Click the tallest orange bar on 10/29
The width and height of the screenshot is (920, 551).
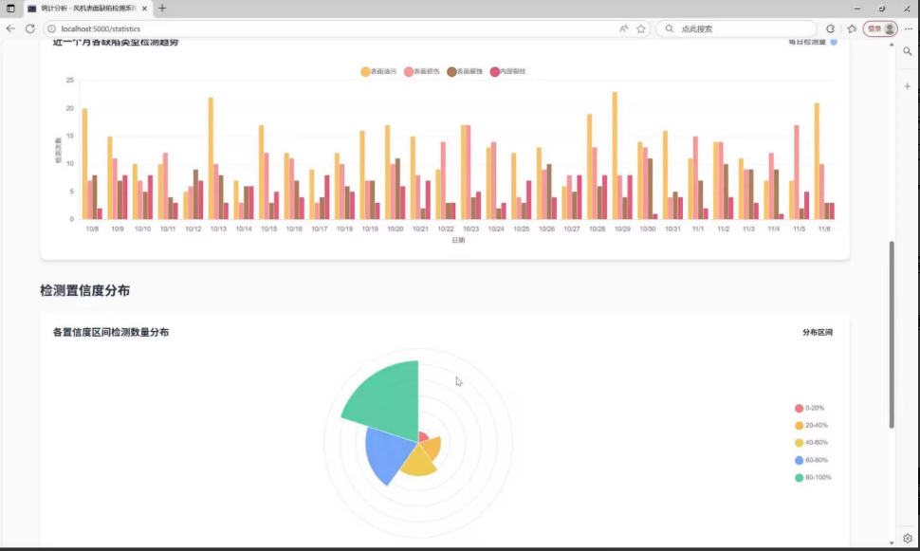pos(615,156)
